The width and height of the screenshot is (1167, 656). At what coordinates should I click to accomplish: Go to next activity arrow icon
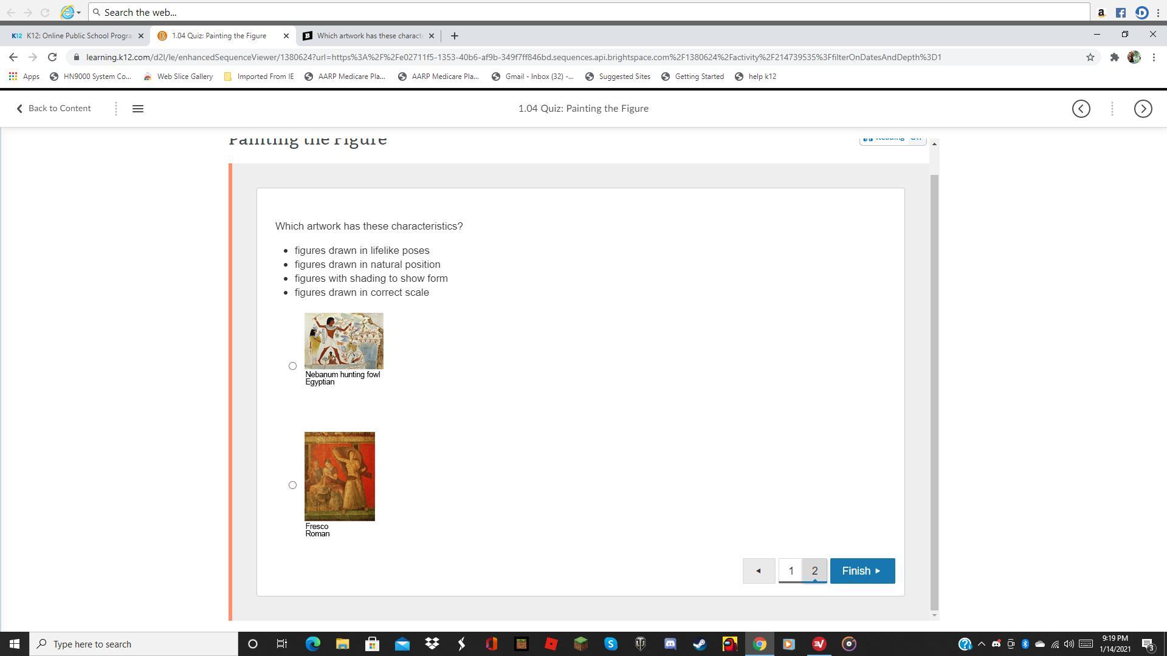pos(1143,109)
